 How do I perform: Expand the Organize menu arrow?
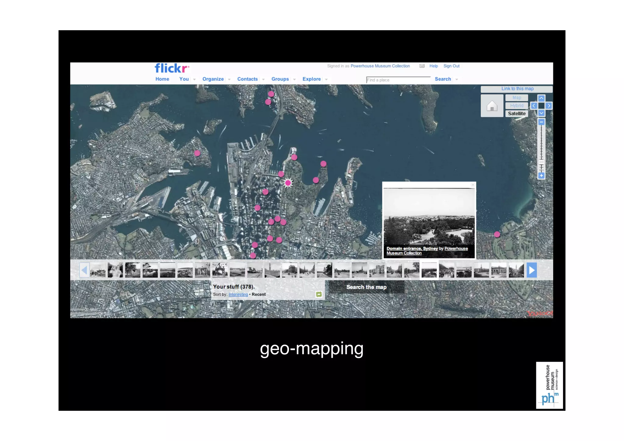229,80
